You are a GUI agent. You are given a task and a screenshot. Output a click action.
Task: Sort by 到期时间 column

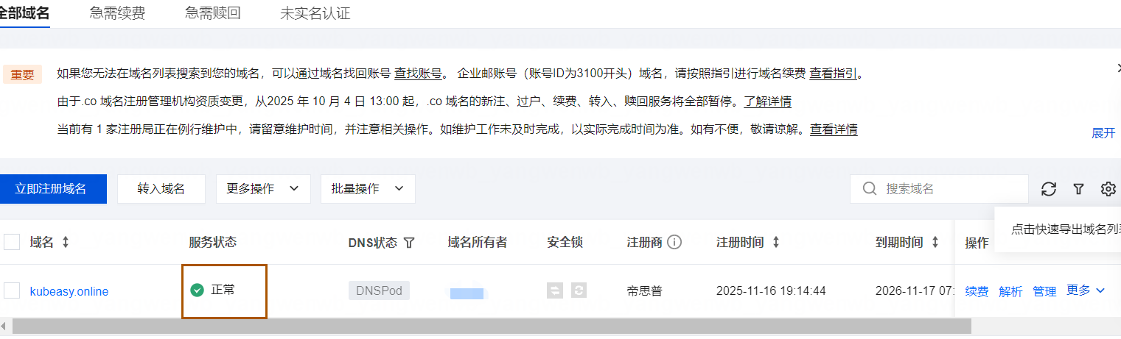pos(935,242)
